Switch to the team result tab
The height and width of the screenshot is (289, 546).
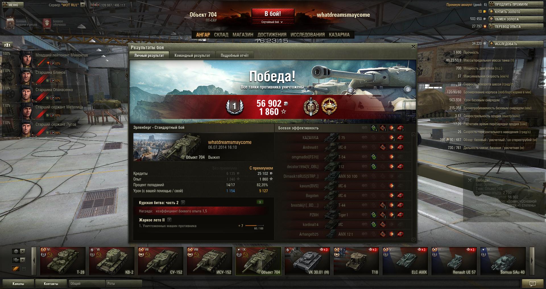(x=192, y=55)
